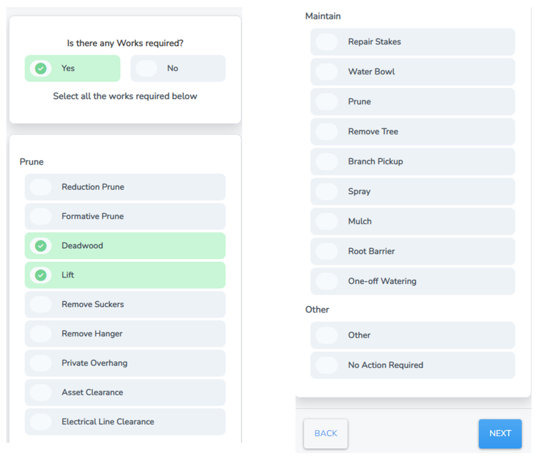Select No for works required
This screenshot has width=540, height=465.
pos(178,68)
